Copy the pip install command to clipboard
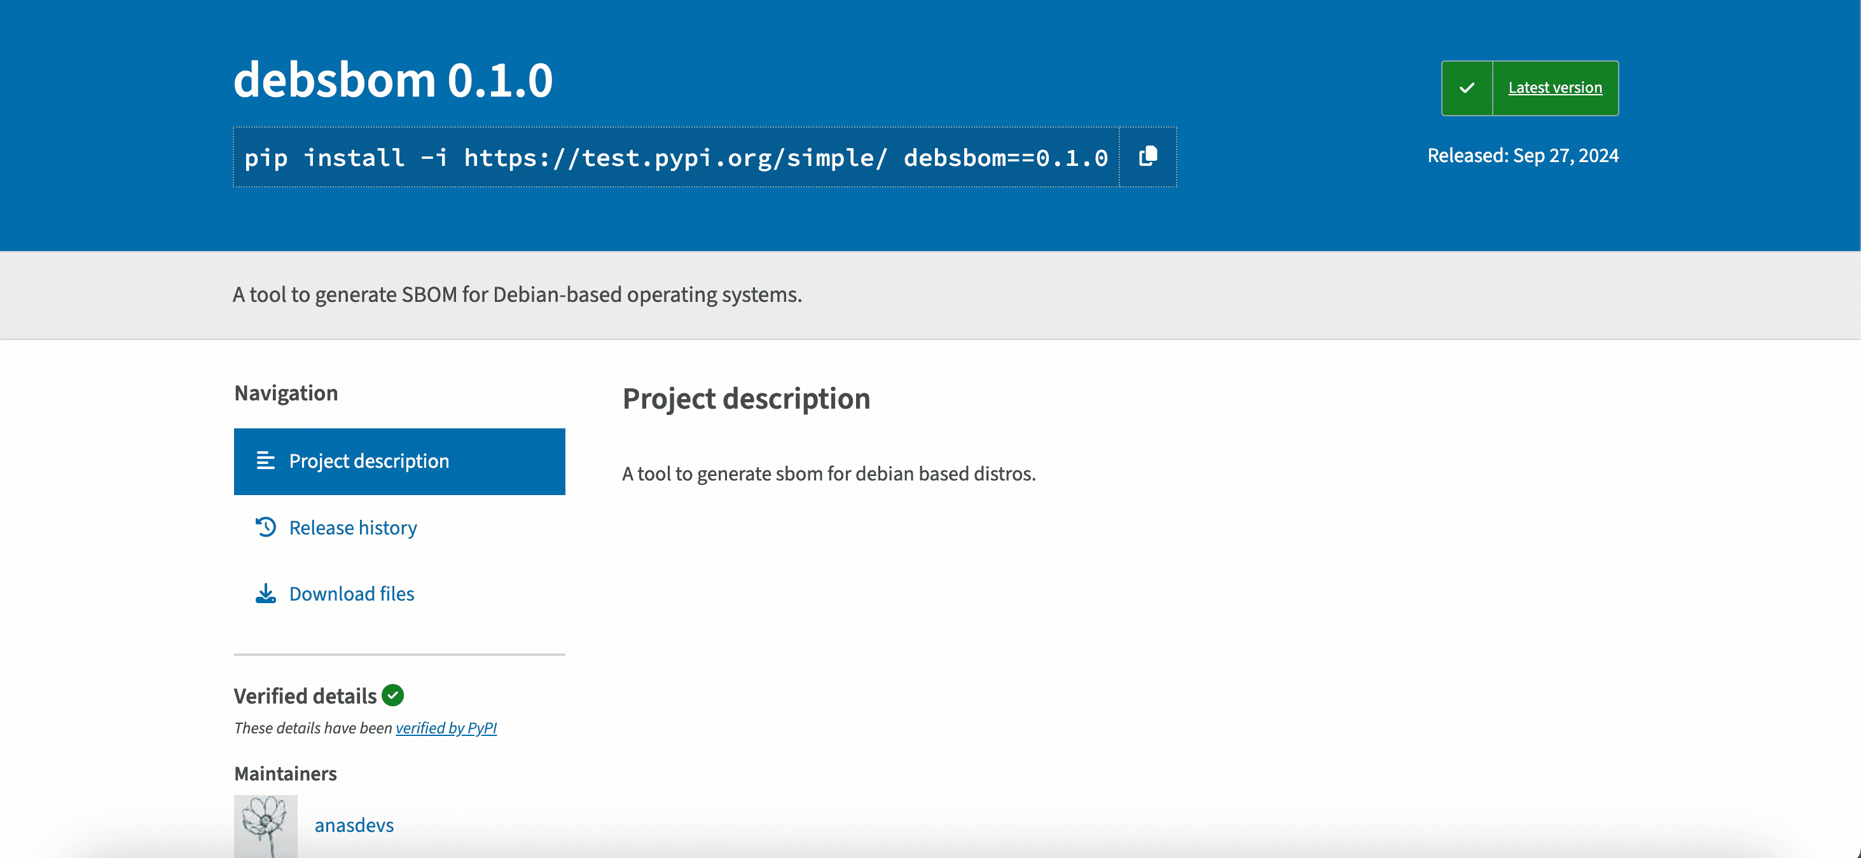Image resolution: width=1861 pixels, height=858 pixels. (x=1148, y=156)
